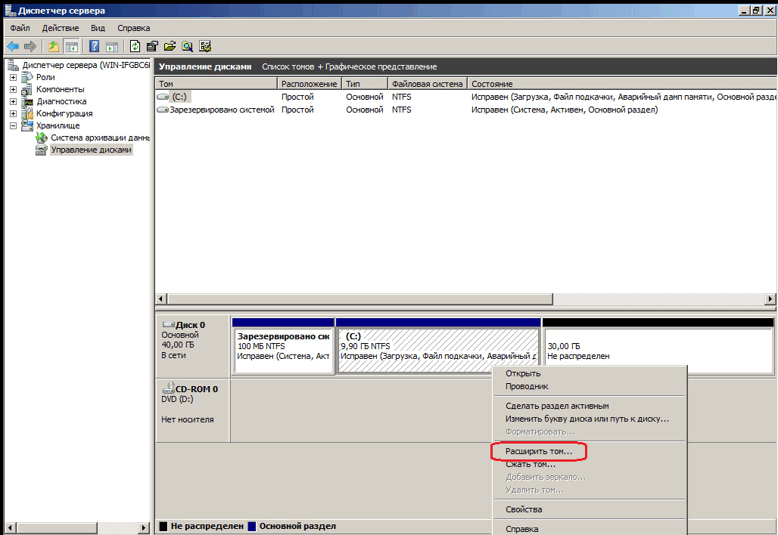Open the Справка menu in the menu bar
The width and height of the screenshot is (778, 535).
pyautogui.click(x=133, y=28)
